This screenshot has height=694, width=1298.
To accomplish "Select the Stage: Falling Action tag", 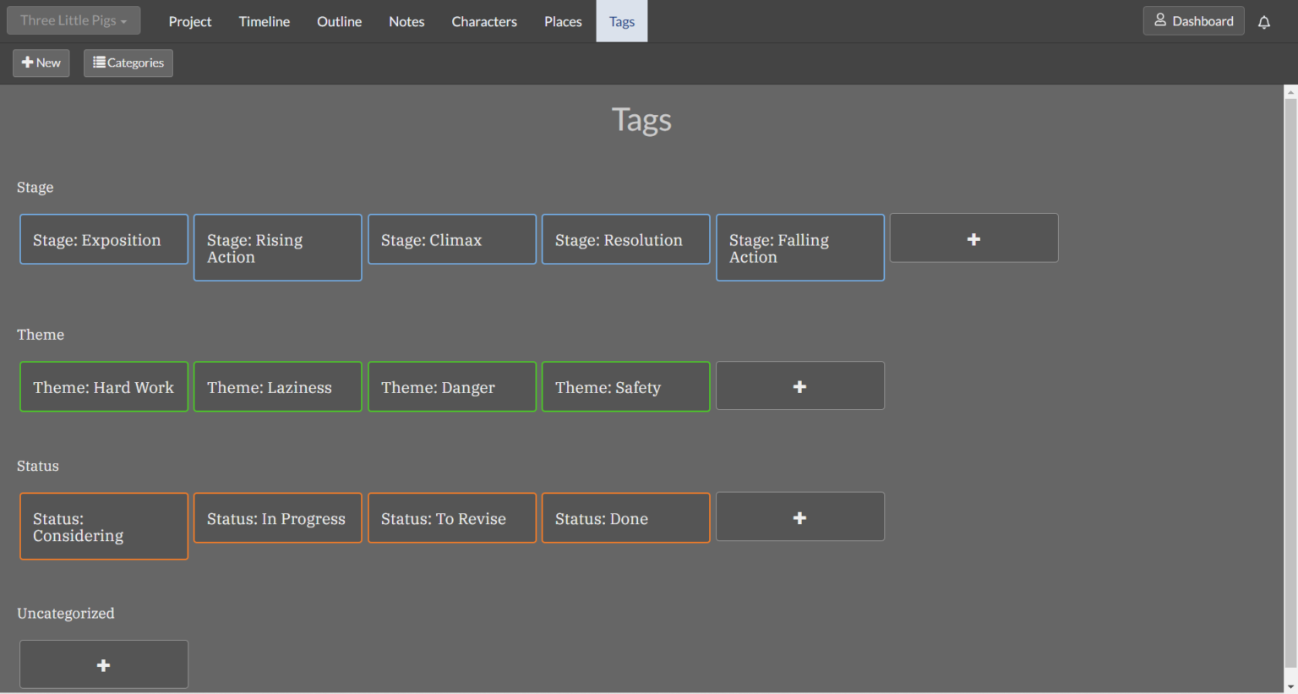I will click(799, 248).
